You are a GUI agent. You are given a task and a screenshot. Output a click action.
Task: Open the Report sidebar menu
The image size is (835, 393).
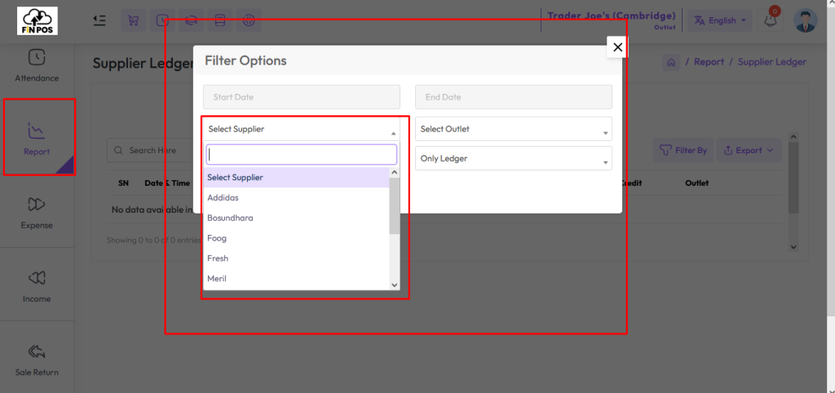click(37, 139)
